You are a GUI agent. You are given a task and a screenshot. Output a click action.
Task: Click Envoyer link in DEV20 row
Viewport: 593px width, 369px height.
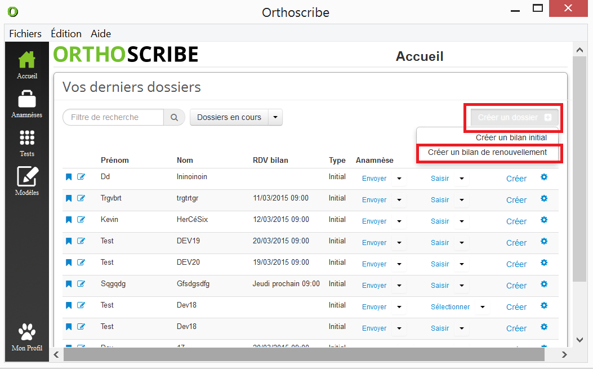click(x=374, y=264)
